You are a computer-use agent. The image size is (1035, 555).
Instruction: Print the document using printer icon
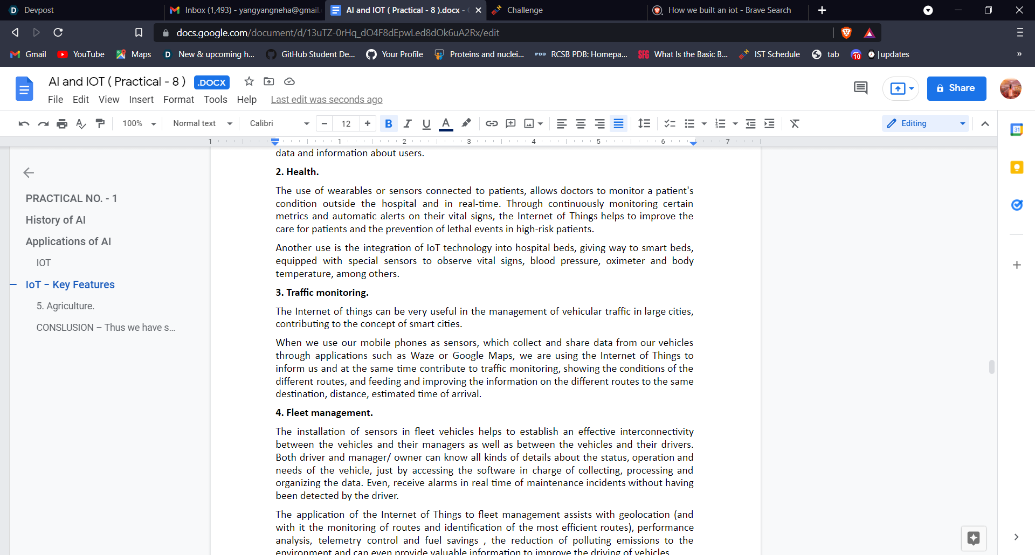pos(62,123)
